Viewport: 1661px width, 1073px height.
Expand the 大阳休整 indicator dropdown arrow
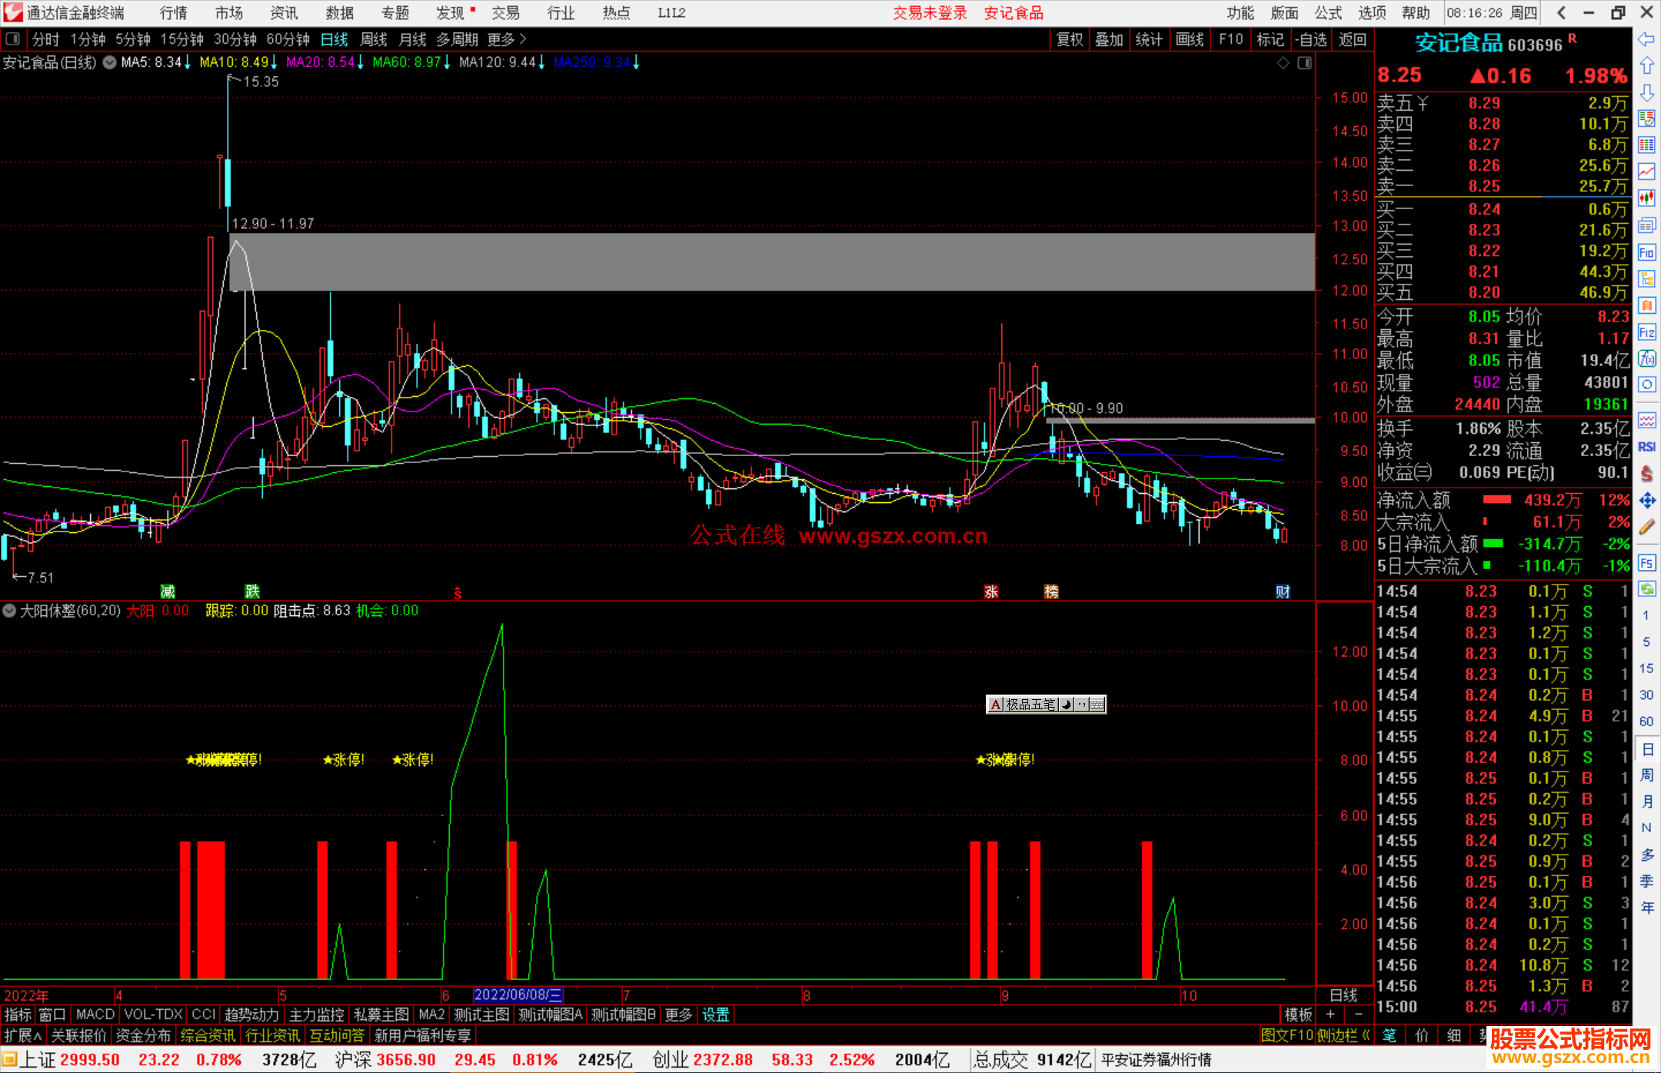point(9,611)
